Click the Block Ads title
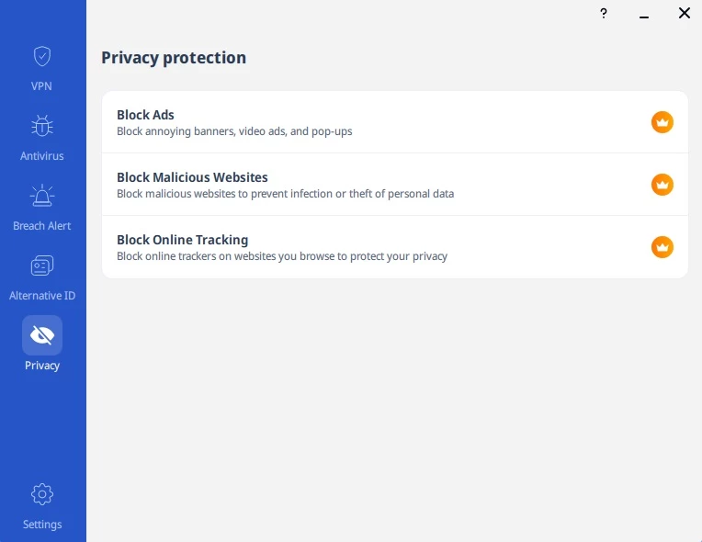702x542 pixels. point(145,115)
